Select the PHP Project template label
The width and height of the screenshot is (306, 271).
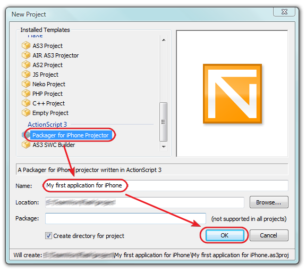[x=47, y=94]
